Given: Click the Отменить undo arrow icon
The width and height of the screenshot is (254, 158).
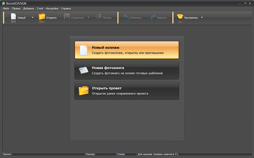Looking at the screenshot, I should coord(126,17).
